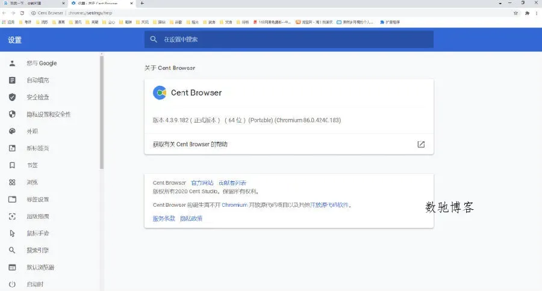
Task: Open the 安全检查 shield section
Action: tap(38, 97)
